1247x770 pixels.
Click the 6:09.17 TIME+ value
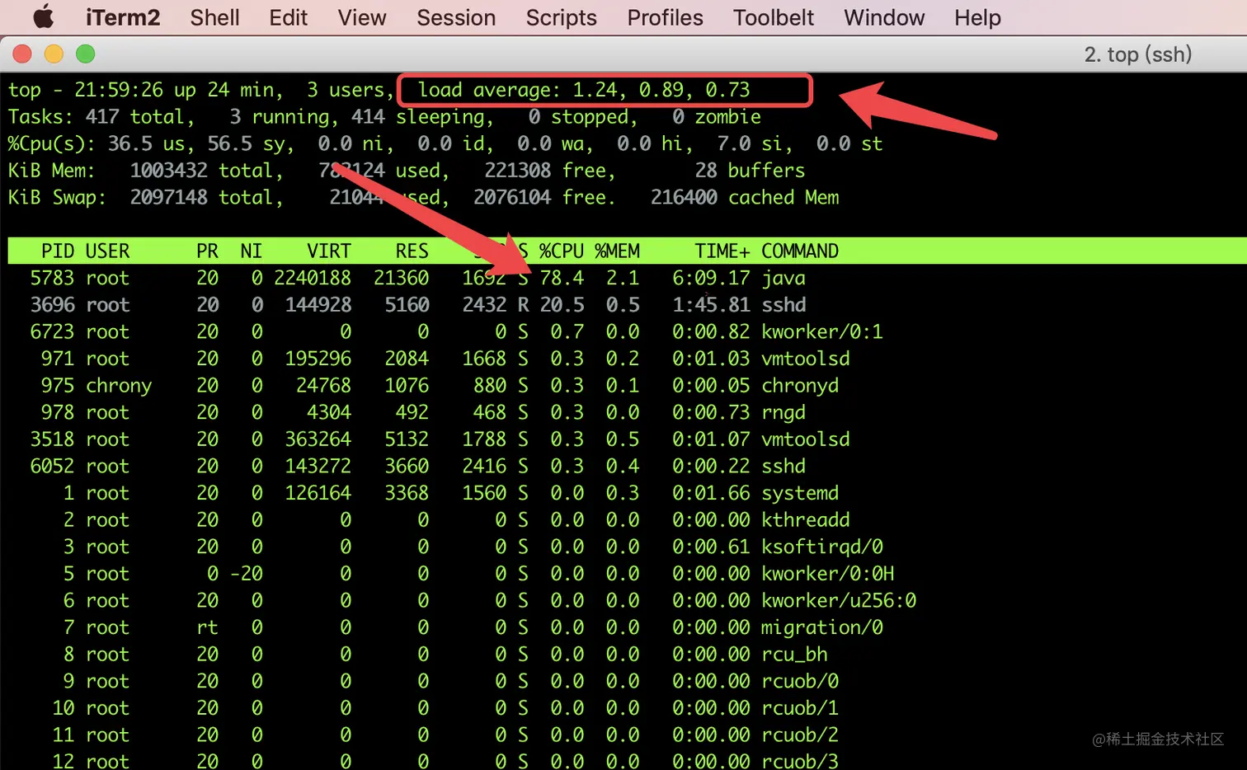(711, 279)
